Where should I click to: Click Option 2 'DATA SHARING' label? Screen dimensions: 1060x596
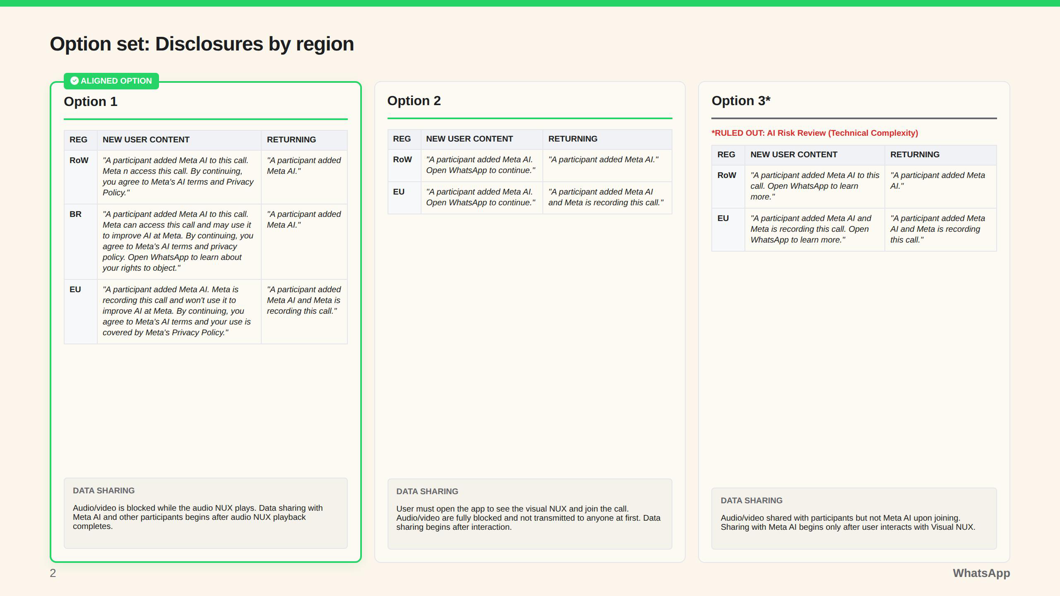pyautogui.click(x=427, y=492)
